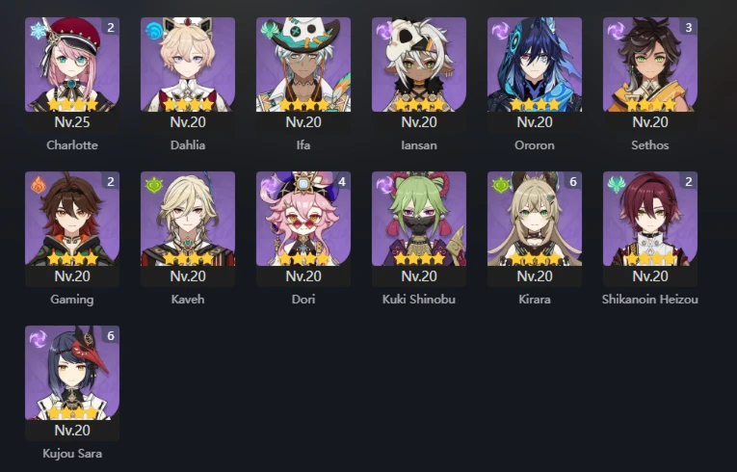
Task: Click the Dendro element icon on Kaveh
Action: click(154, 185)
